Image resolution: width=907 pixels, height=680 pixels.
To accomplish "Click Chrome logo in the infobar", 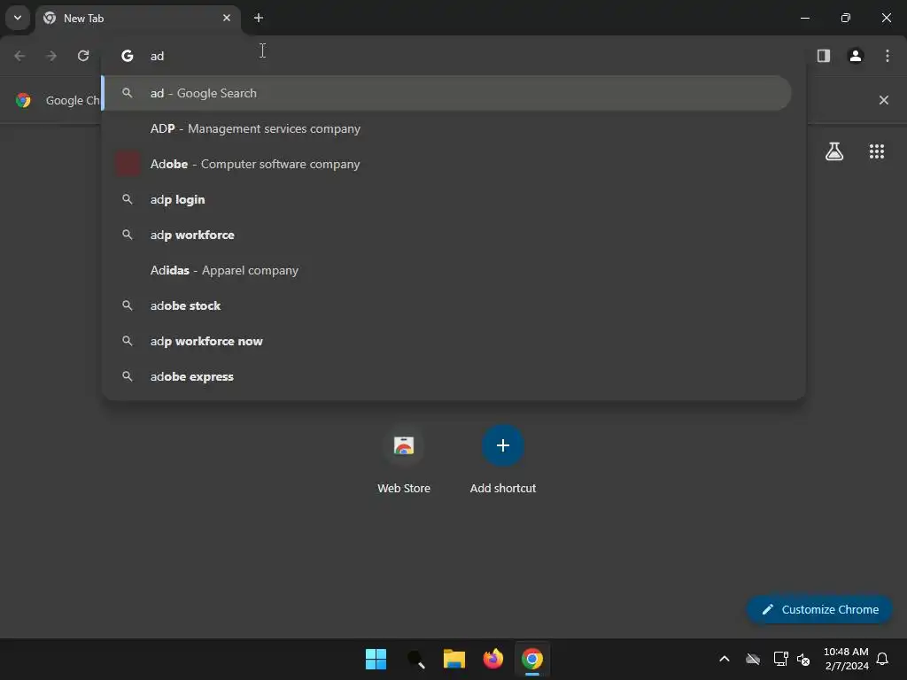I will point(23,100).
